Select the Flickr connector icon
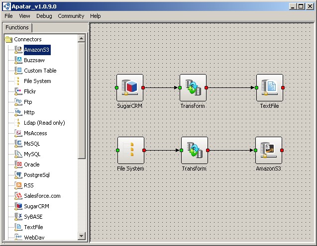The width and height of the screenshot is (317, 246). pos(18,91)
